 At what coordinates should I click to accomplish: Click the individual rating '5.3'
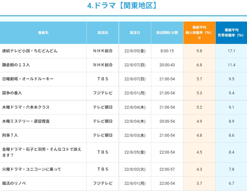pos(199,93)
